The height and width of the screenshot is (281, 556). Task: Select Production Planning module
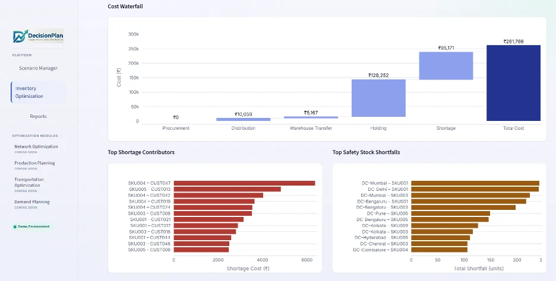34,163
